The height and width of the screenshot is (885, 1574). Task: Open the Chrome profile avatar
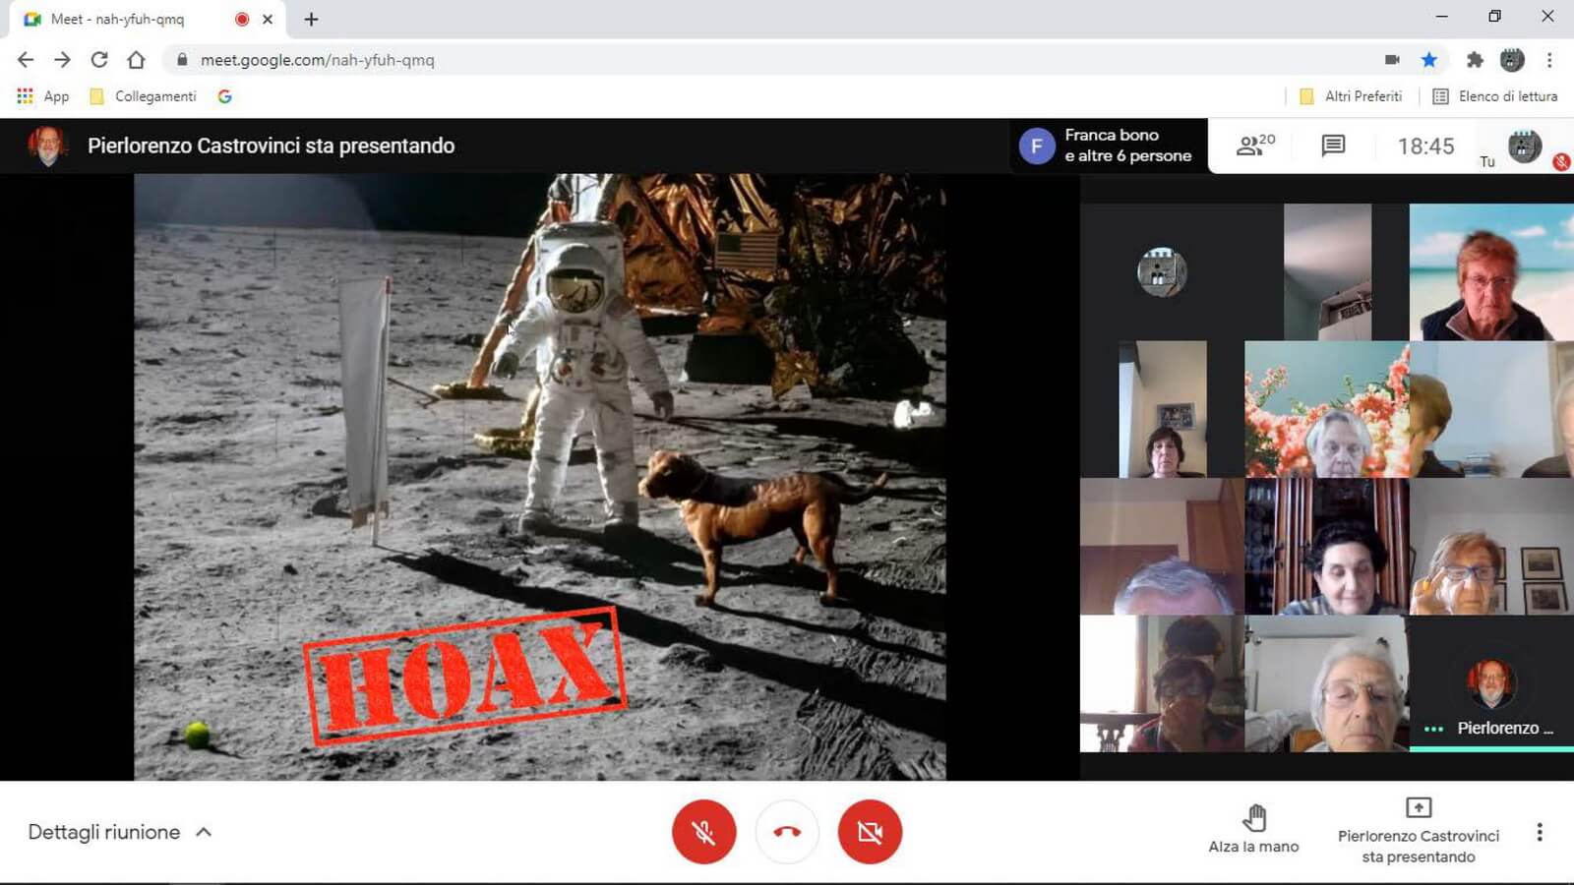point(1512,60)
